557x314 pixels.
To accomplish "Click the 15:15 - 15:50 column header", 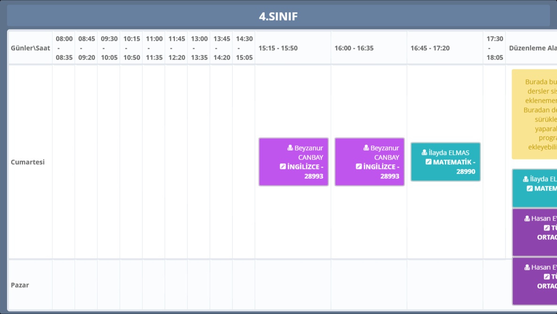I will (x=278, y=48).
